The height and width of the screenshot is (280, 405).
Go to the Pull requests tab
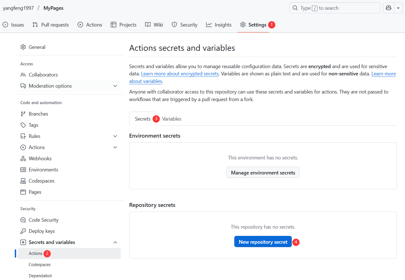click(x=51, y=25)
